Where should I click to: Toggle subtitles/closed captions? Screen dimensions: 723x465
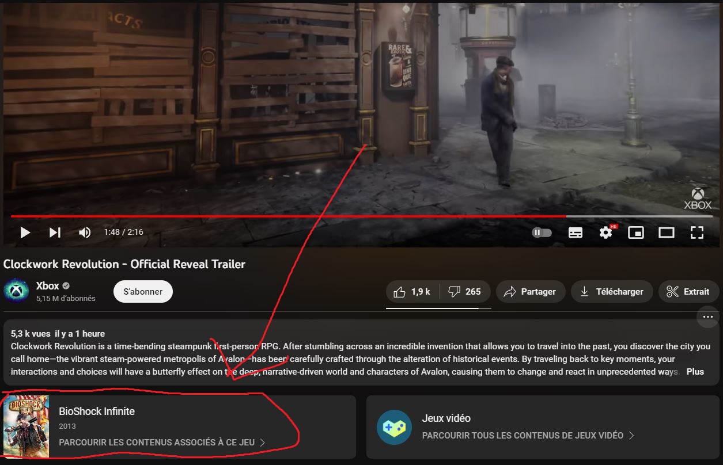point(575,232)
